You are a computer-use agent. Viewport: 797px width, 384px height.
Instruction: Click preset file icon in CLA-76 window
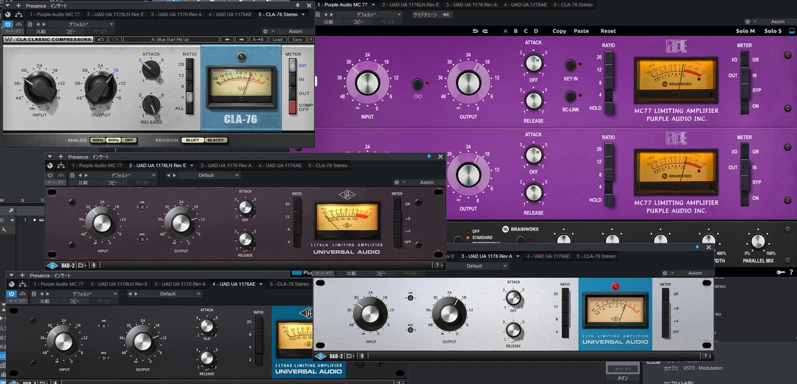pyautogui.click(x=30, y=24)
